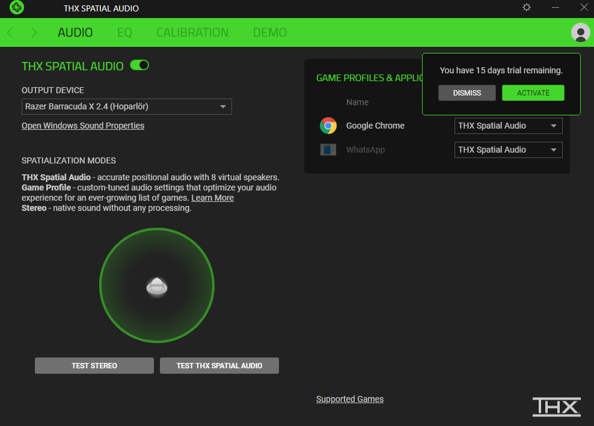Switch to the CALIBRATION tab
Viewport: 594px width, 426px height.
point(192,32)
